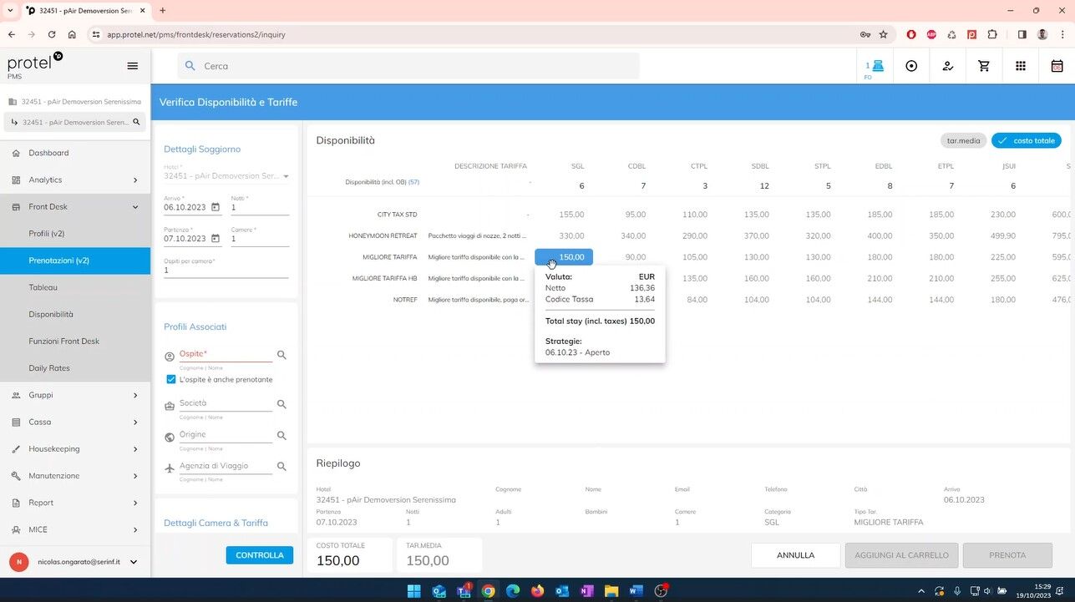Open the shopping cart icon in header
Viewport: 1075px width, 602px height.
(x=984, y=66)
